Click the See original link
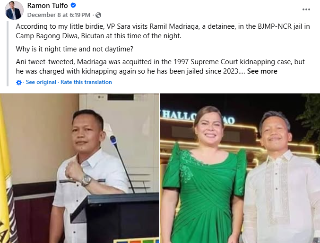 pyautogui.click(x=41, y=82)
